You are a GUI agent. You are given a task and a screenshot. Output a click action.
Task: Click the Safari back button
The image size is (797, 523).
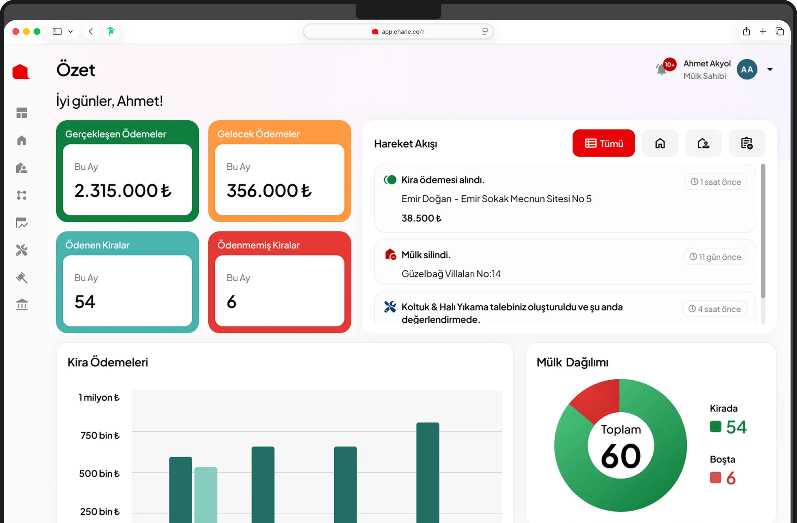[x=91, y=32]
